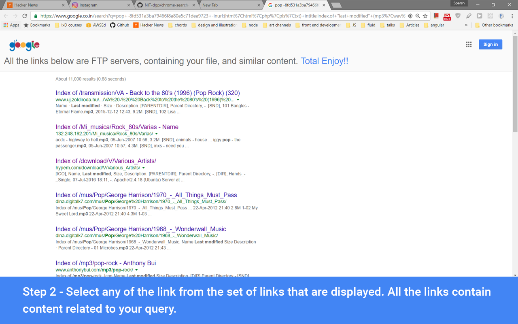518x324 pixels.
Task: Open the talks bookmark folder
Action: 387,25
